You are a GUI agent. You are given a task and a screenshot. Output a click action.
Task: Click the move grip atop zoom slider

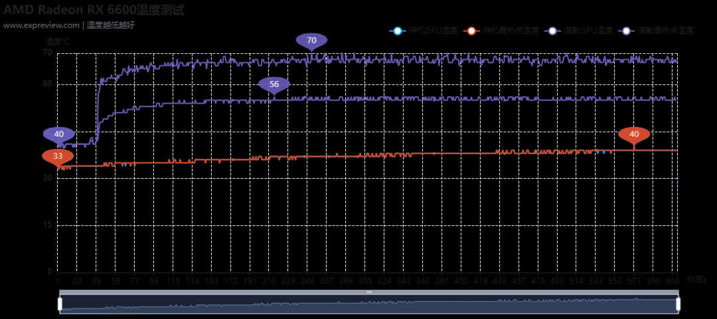click(369, 292)
